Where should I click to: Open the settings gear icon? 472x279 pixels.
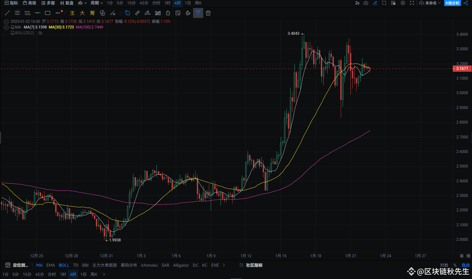coord(403,3)
